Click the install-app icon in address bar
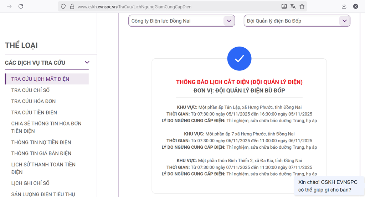This screenshot has width=365, height=197. [284, 6]
